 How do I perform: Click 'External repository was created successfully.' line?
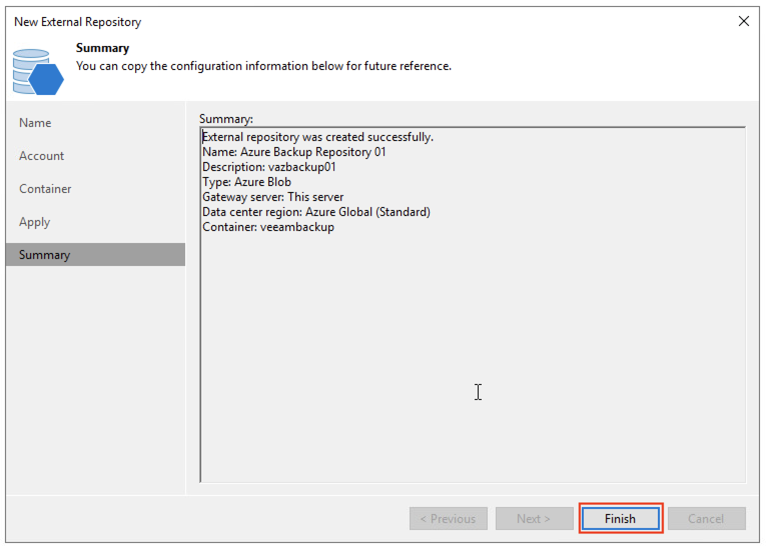tap(318, 137)
